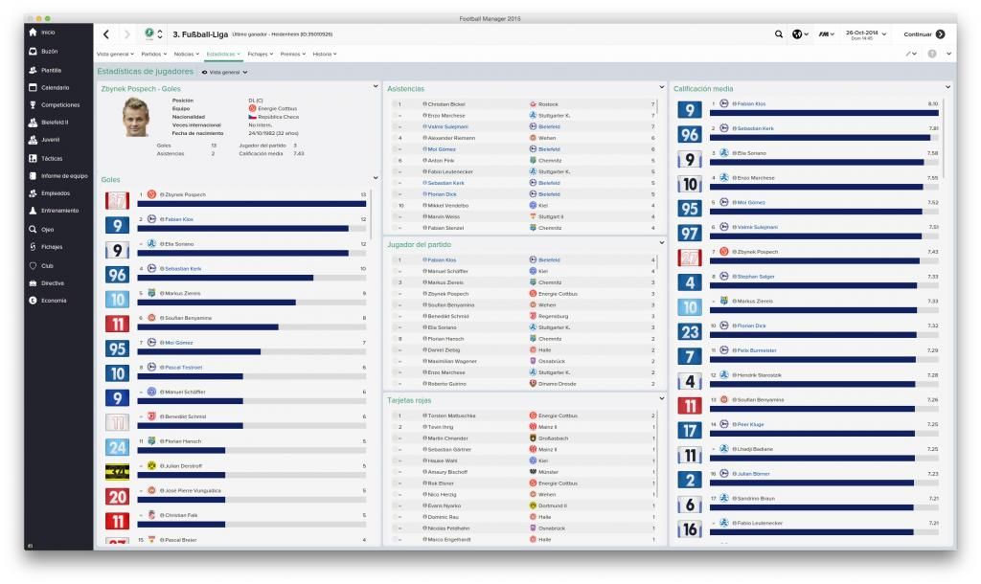Click Zbynek Pospech player photo

[x=136, y=117]
